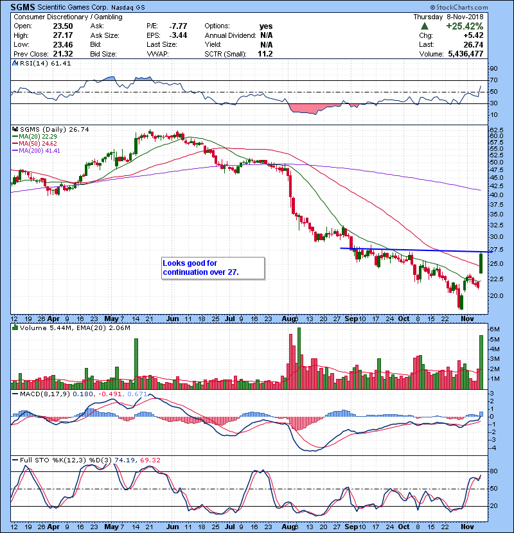Click the green up-triangle change indicator

pyautogui.click(x=424, y=26)
